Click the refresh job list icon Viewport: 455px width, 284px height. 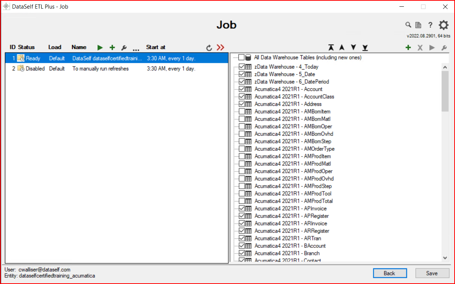[209, 48]
